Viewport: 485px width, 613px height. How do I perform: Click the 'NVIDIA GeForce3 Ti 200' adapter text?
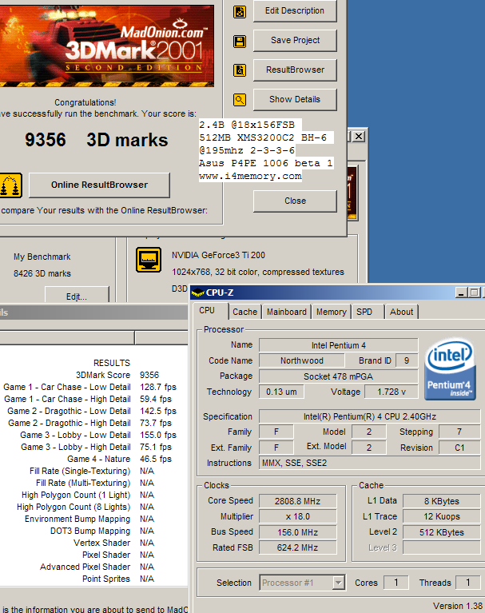pos(218,255)
